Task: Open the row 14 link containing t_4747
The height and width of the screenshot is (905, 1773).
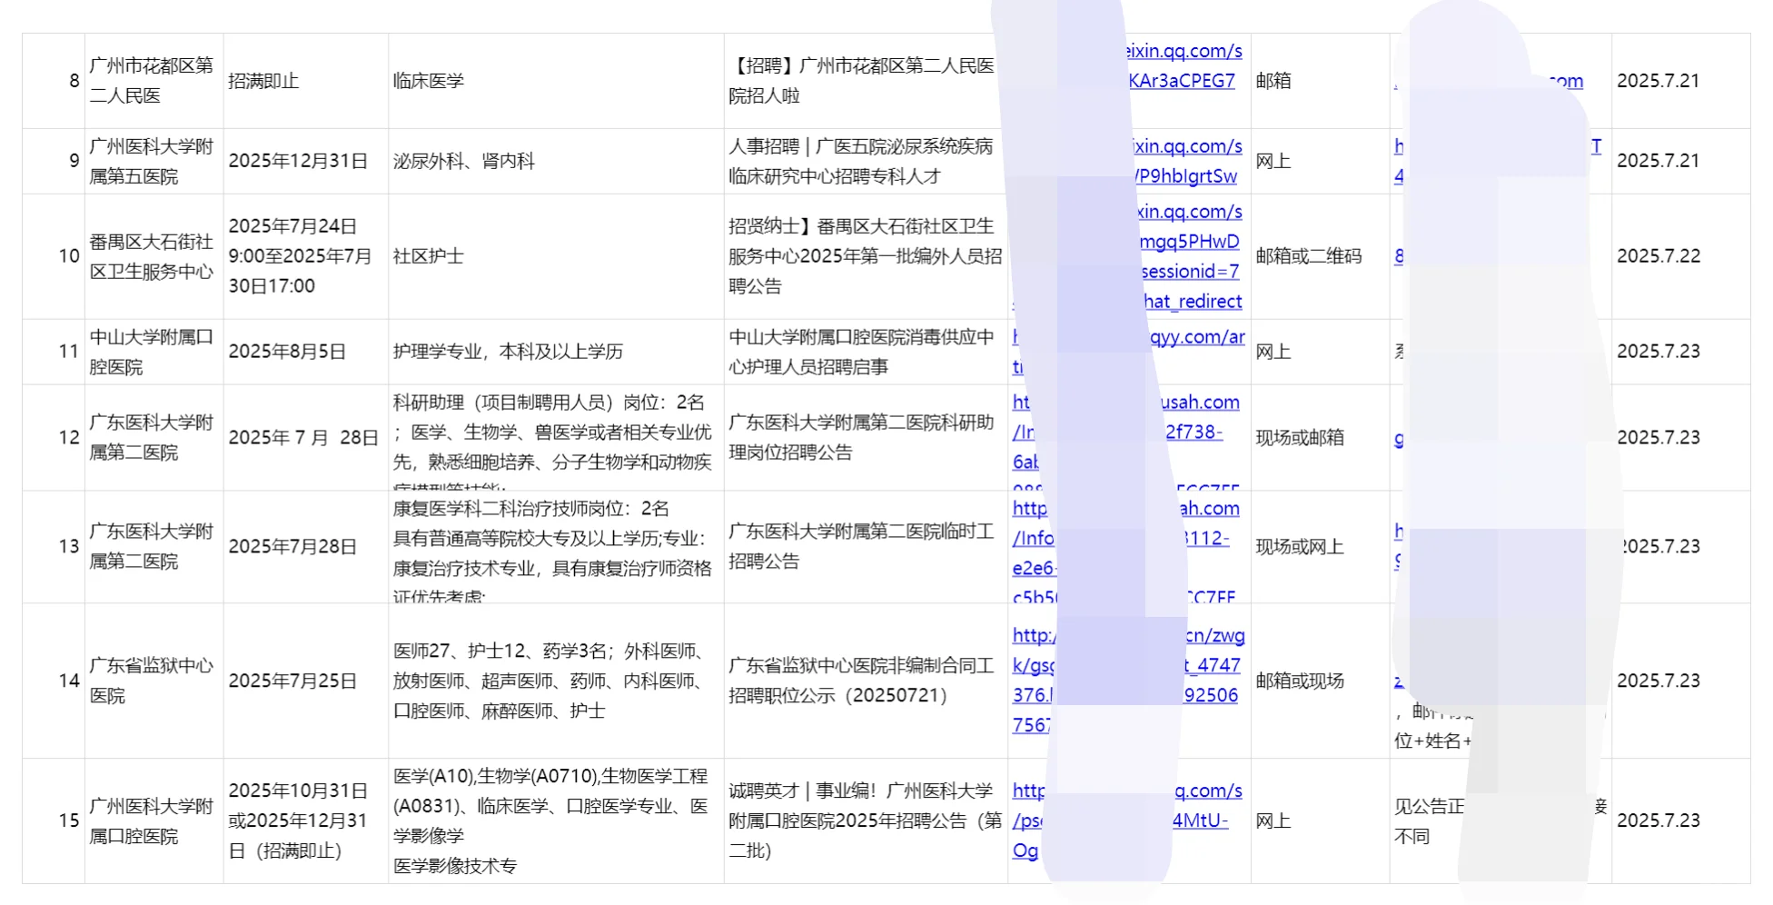Action: tap(1211, 665)
